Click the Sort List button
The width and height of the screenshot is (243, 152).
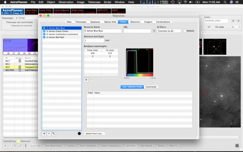131,146
